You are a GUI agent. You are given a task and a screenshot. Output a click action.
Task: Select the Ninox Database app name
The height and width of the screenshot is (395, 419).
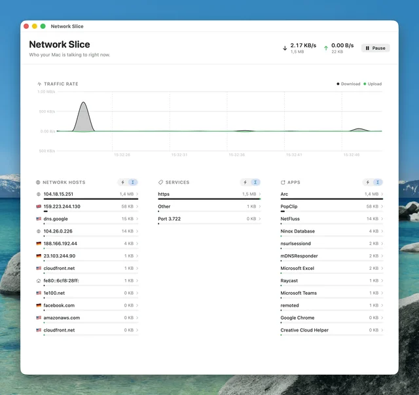point(298,231)
